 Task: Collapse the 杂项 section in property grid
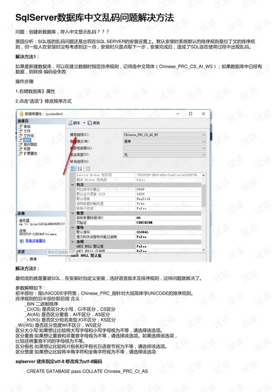pyautogui.click(x=73, y=242)
